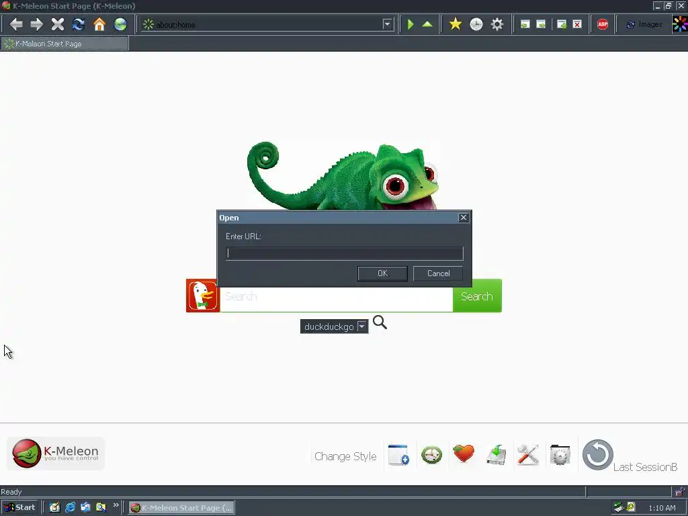Open a new tab with green plus icon

pos(562,25)
